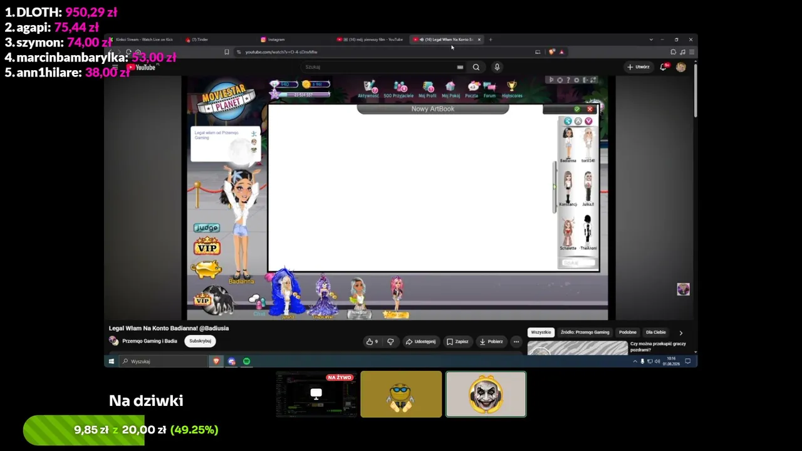Click the YouTube search magnifier button
The width and height of the screenshot is (802, 451).
tap(476, 67)
